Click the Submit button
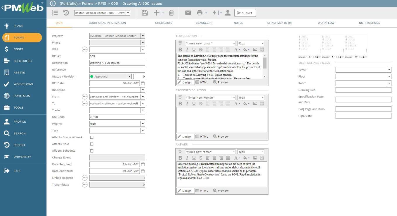Viewport: 397px width, 216px height. tap(245, 13)
